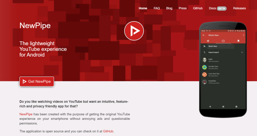Tap the Linus Tech Tips channel avatar
Viewport: 257px width, 136px height.
pos(204,74)
